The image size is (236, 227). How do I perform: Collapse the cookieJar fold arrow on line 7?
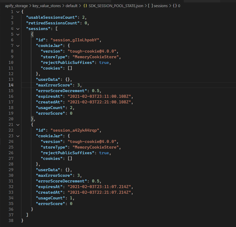tap(18, 46)
